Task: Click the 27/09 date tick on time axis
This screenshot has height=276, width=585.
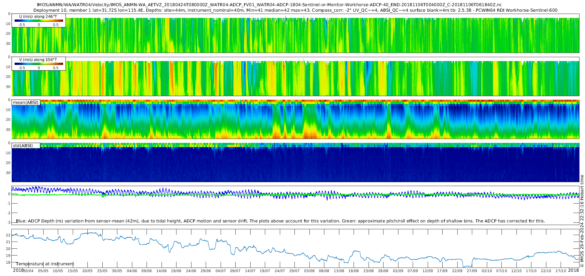Action: (472, 271)
